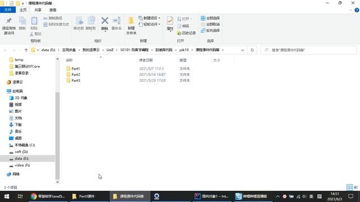Click the Cut scissors option

click(36, 34)
